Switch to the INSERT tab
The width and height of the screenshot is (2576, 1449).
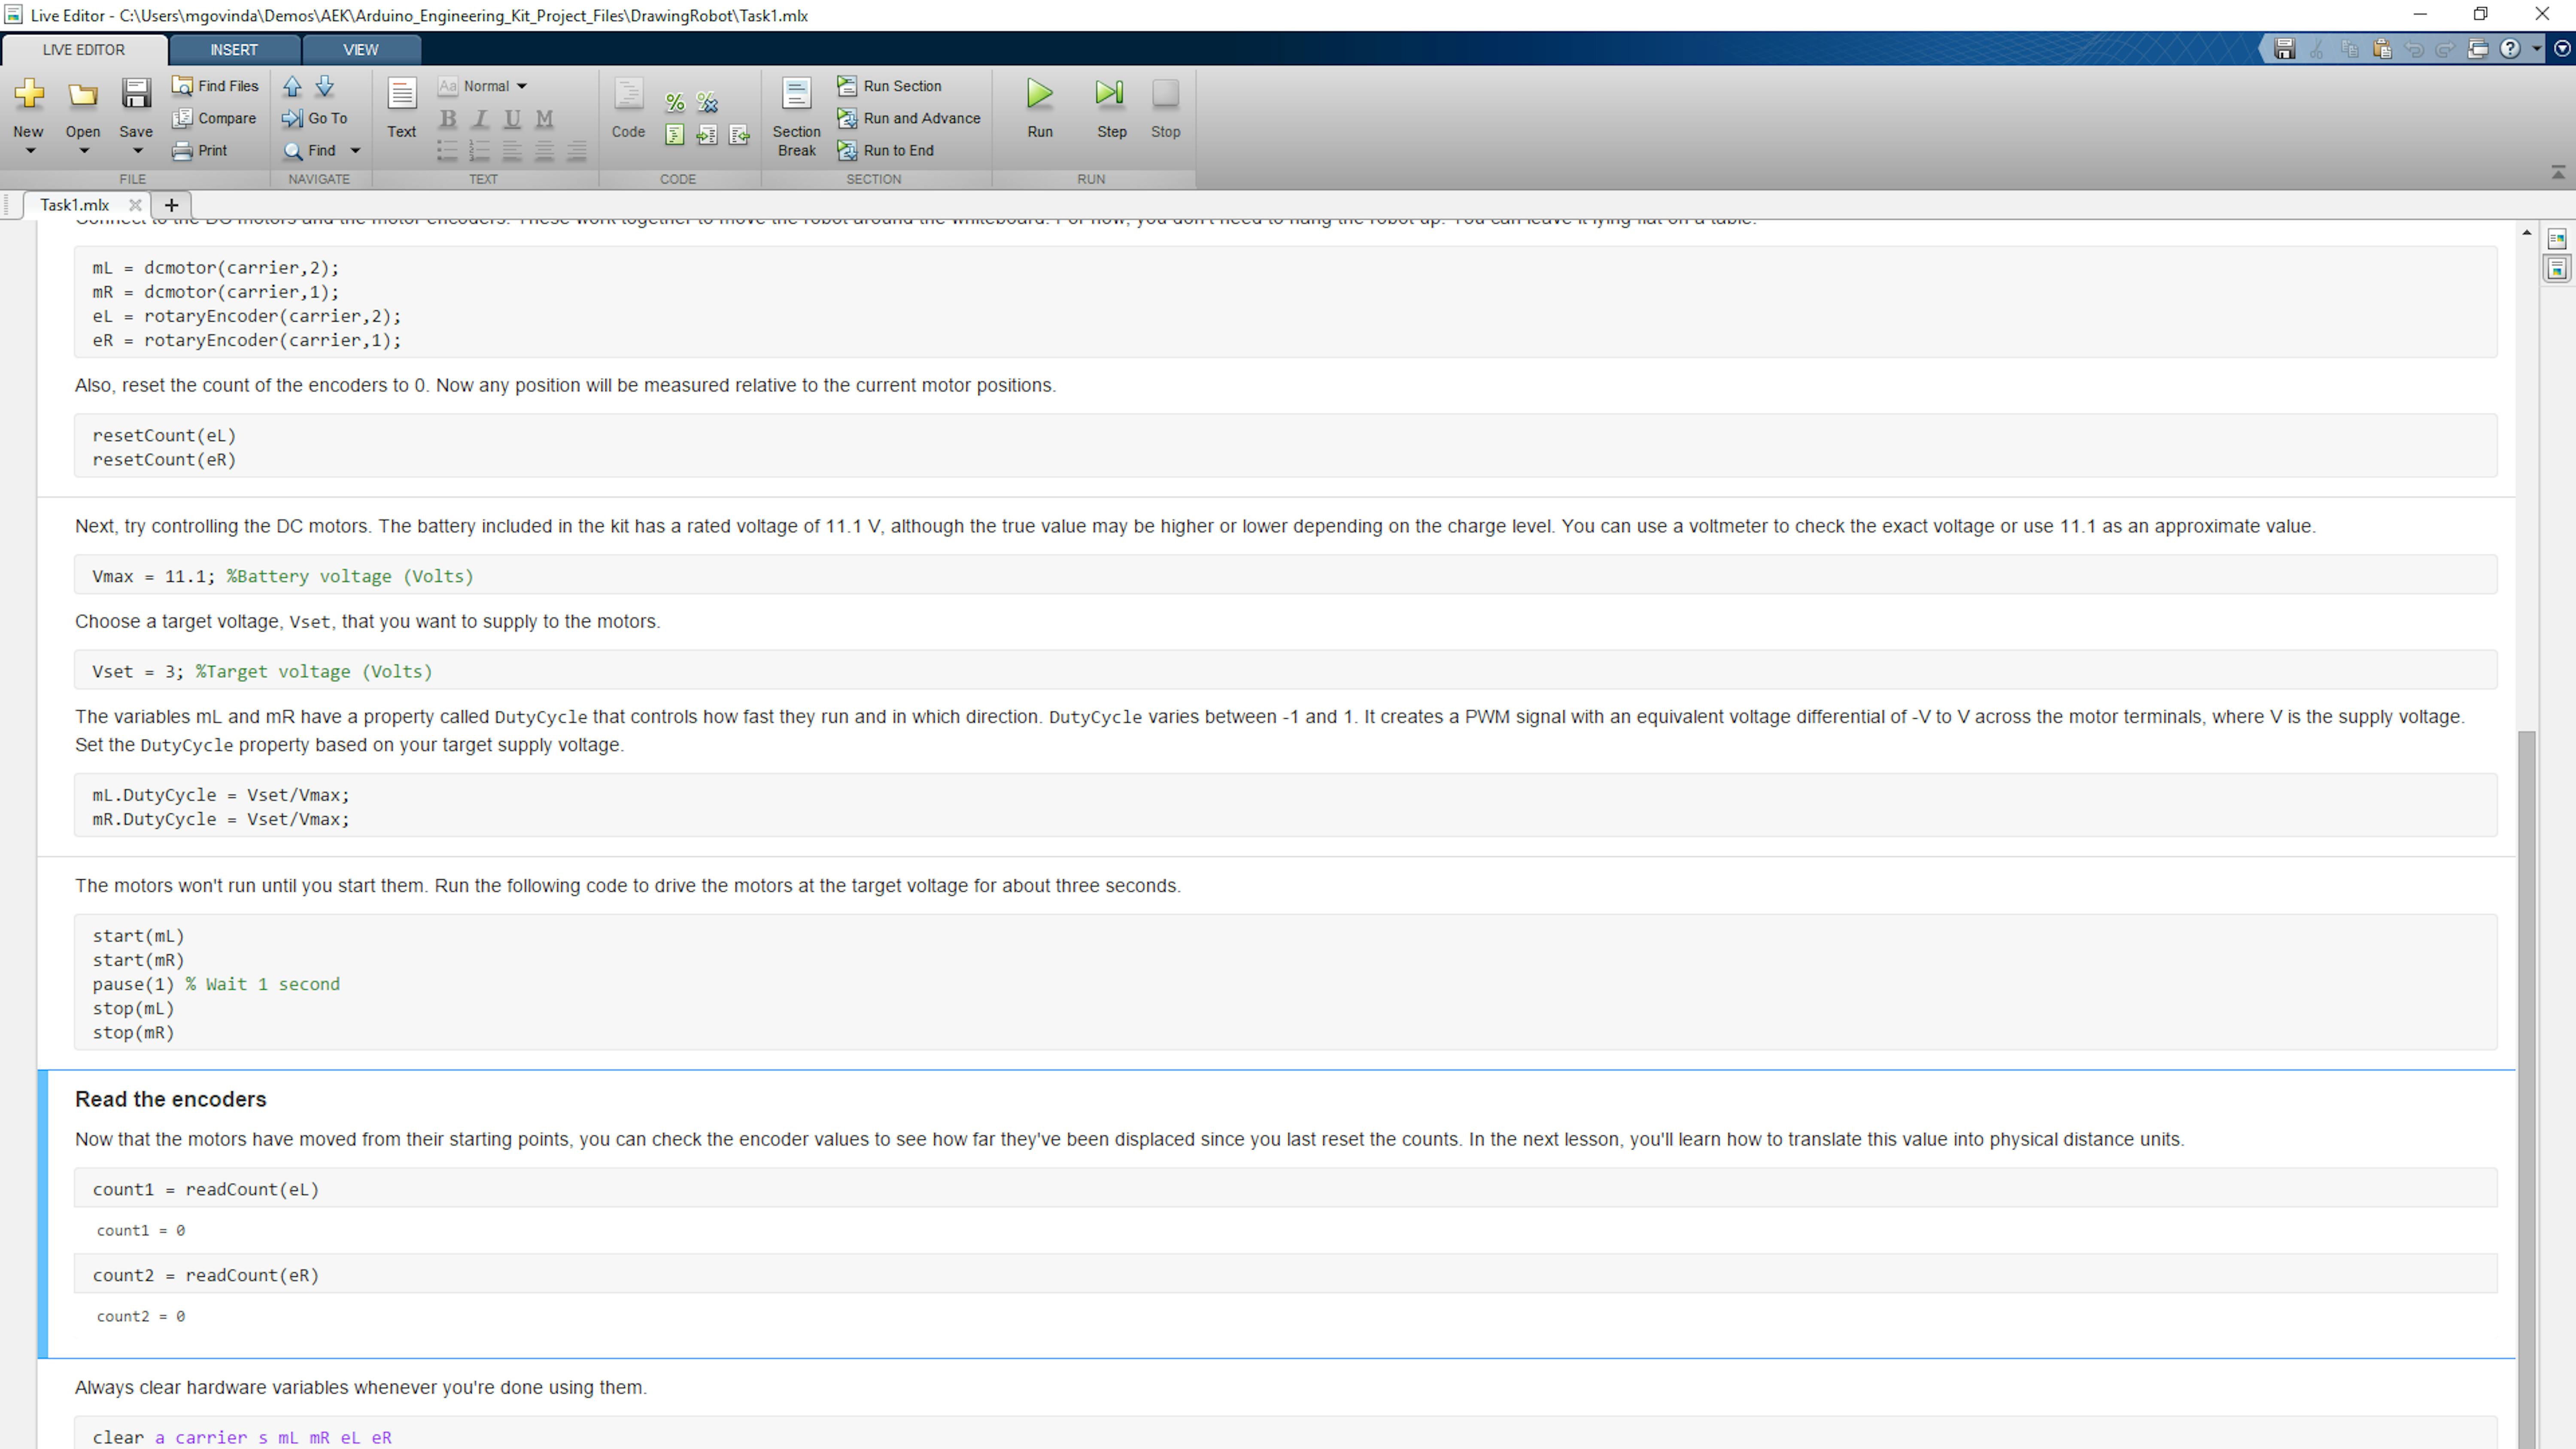pos(234,50)
